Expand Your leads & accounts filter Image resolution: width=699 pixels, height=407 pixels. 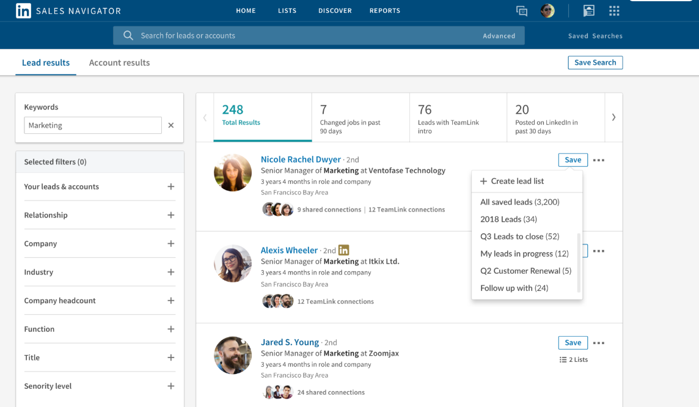[x=170, y=187]
